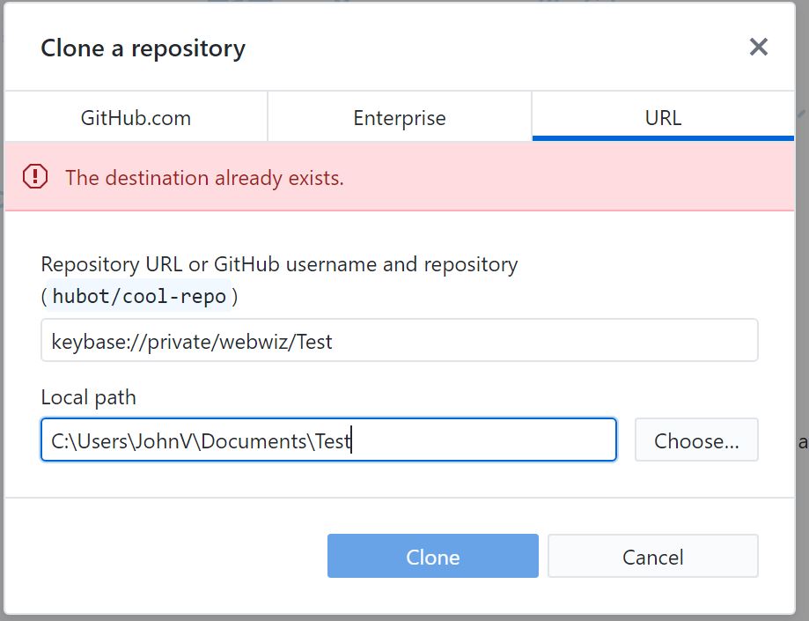The width and height of the screenshot is (809, 621).
Task: Open the Choose folder picker
Action: [696, 440]
